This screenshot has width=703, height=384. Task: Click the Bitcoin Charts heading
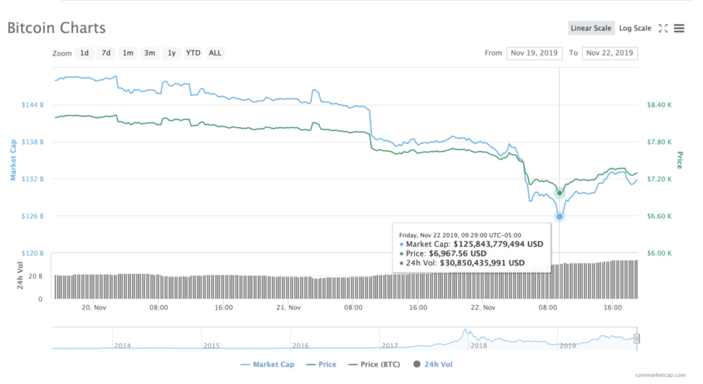click(56, 27)
